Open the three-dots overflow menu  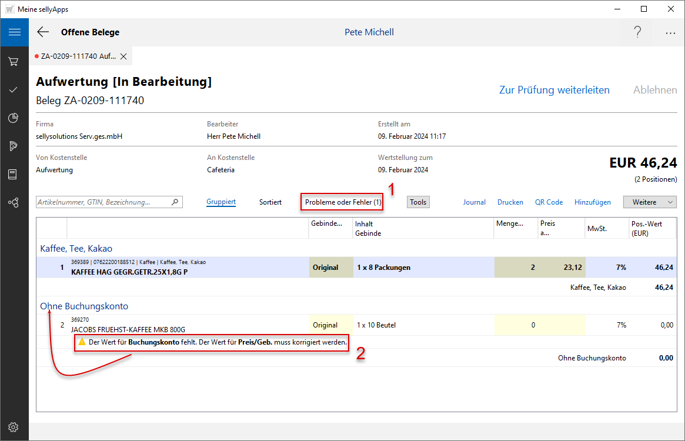pyautogui.click(x=670, y=33)
